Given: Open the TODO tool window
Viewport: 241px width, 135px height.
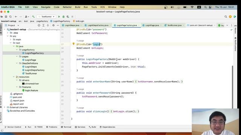Looking at the screenshot, I should pyautogui.click(x=38, y=127).
